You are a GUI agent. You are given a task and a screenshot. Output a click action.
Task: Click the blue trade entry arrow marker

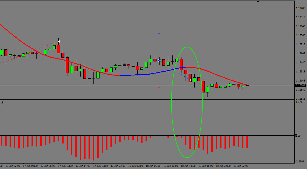[x=159, y=60]
